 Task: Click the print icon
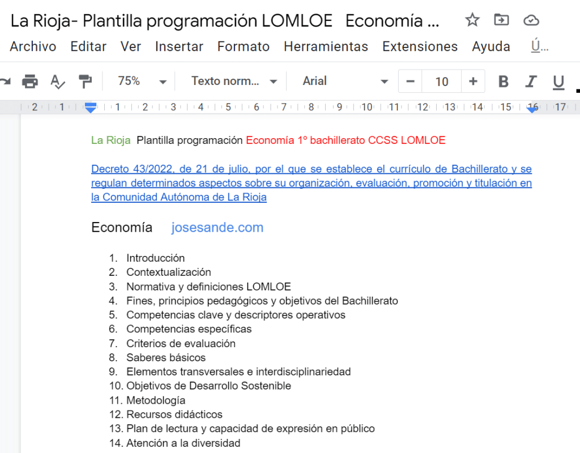[29, 82]
